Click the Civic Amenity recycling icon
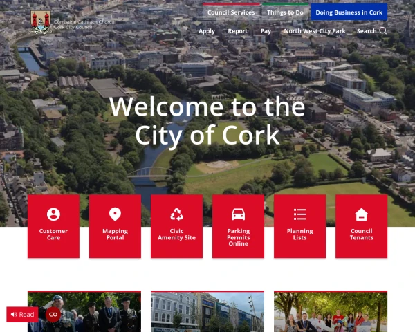 176,214
